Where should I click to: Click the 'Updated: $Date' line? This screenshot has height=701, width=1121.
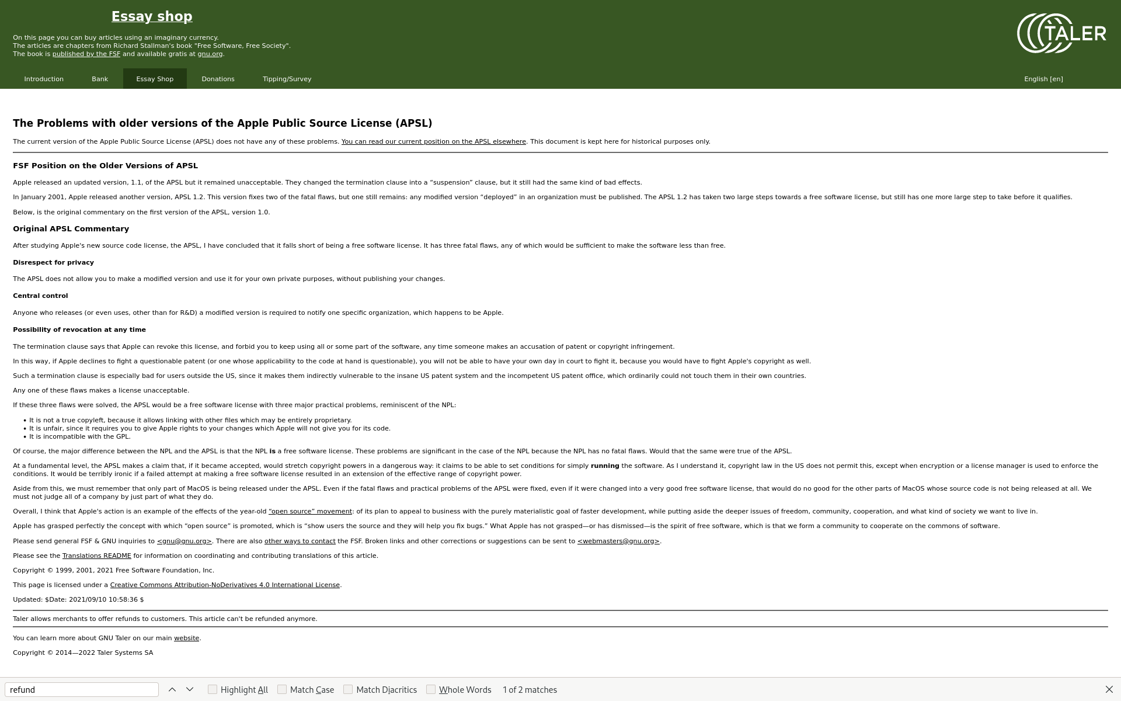pyautogui.click(x=78, y=599)
